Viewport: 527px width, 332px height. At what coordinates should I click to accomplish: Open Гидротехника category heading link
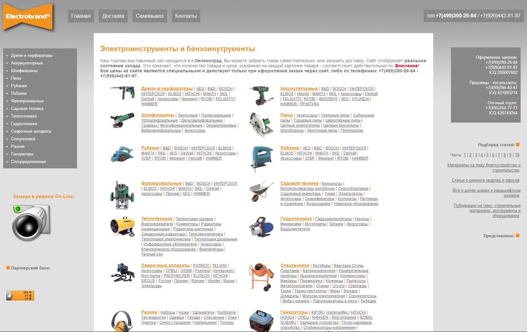click(296, 219)
